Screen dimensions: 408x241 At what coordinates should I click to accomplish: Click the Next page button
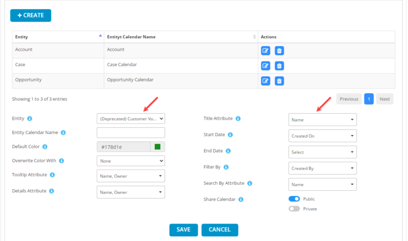[x=385, y=99]
